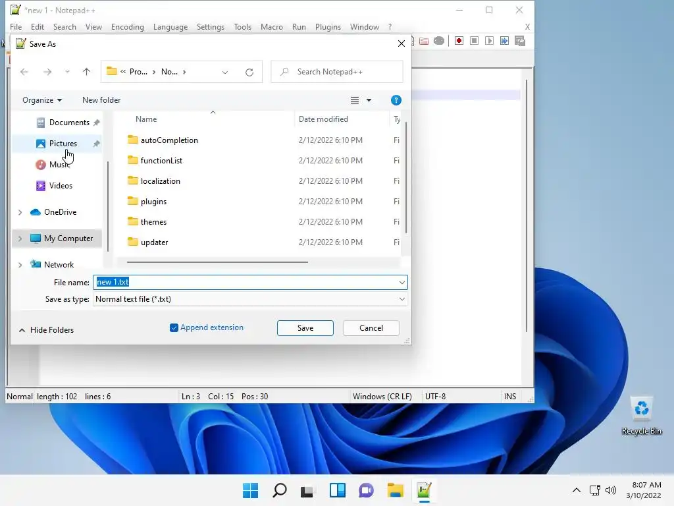674x506 pixels.
Task: Click the File name input field
Action: (x=250, y=282)
